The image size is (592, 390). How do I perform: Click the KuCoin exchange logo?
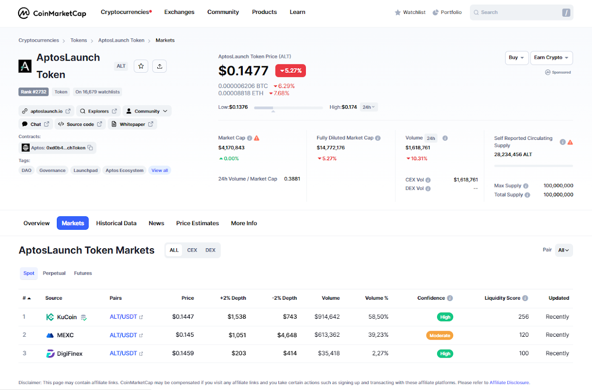[50, 317]
